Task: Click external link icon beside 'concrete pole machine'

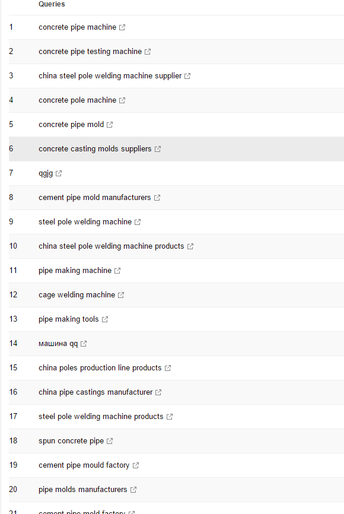Action: 122,100
